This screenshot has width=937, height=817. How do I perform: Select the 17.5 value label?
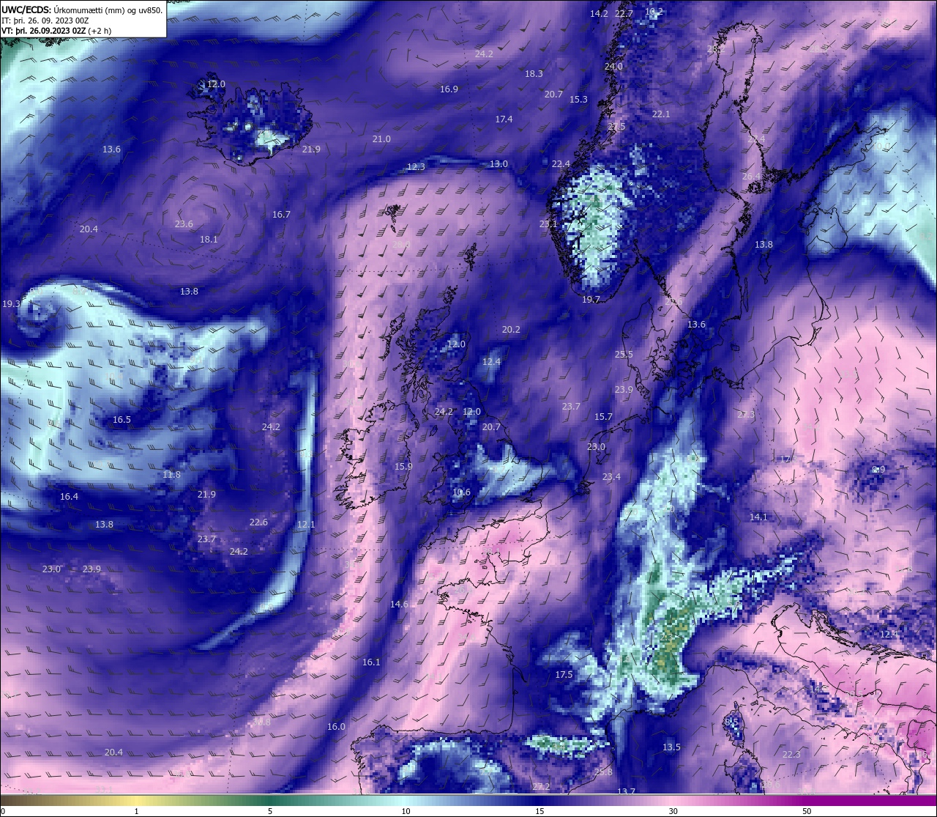click(564, 675)
